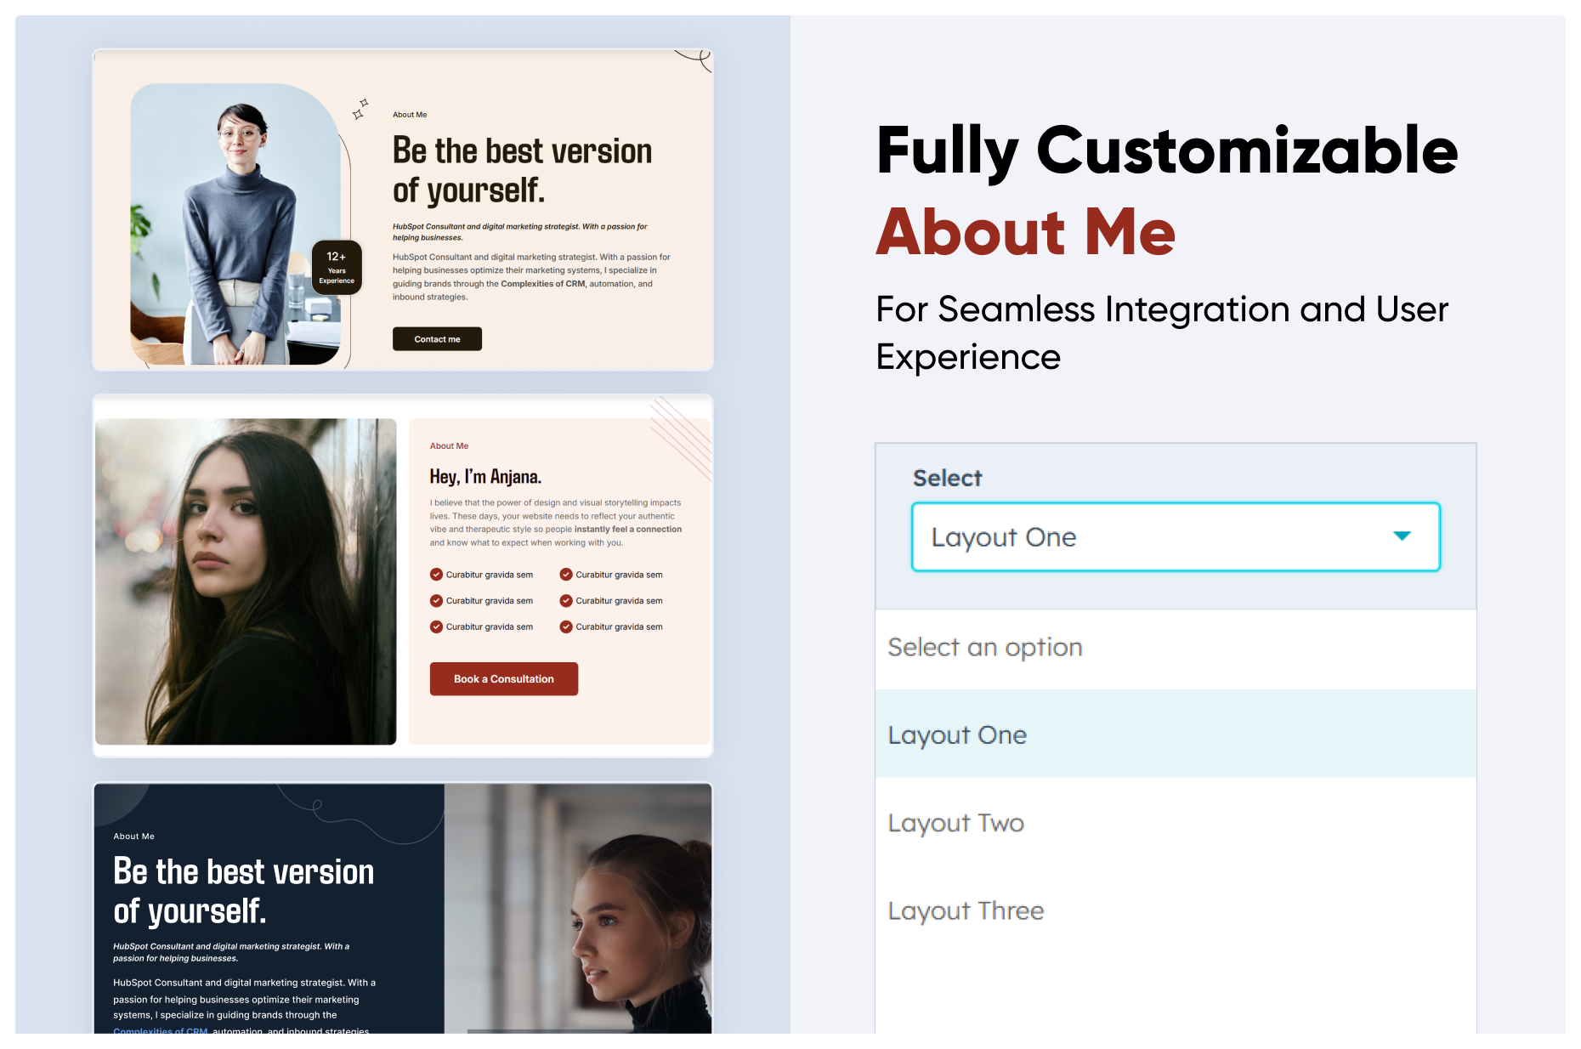The image size is (1581, 1049).
Task: Click the 'Hey, I'm Anjana.' heading
Action: point(485,477)
